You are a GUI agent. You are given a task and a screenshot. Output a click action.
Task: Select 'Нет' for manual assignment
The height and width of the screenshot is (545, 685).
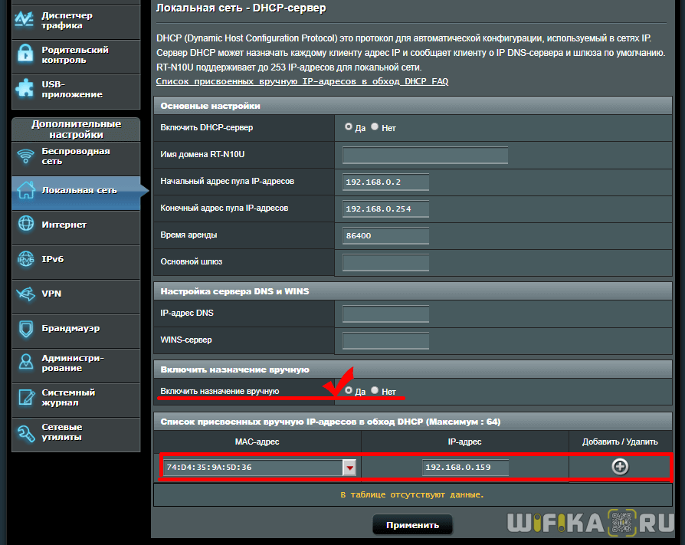375,391
